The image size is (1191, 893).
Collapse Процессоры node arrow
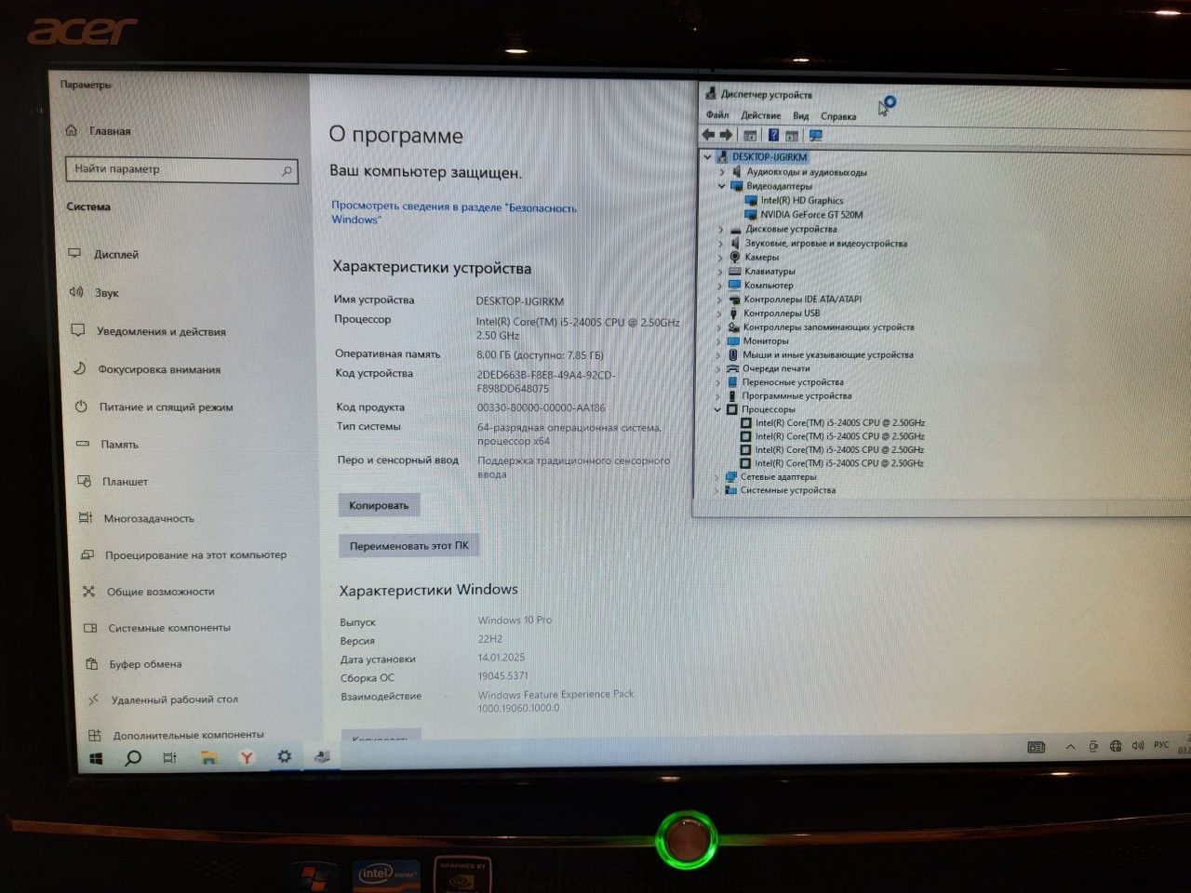[x=717, y=409]
